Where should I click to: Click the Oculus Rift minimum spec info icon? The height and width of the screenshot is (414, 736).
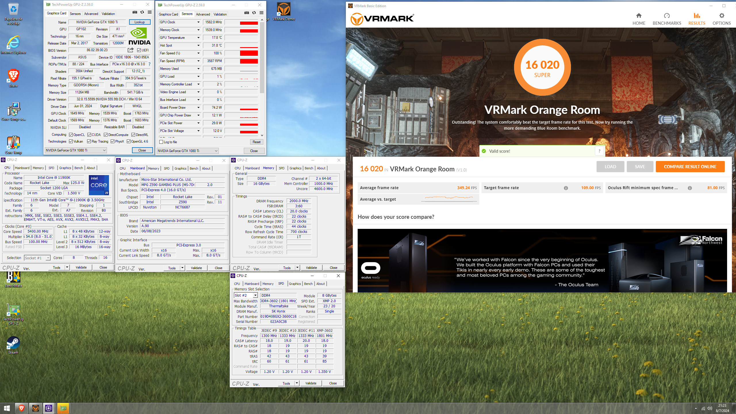pos(690,188)
